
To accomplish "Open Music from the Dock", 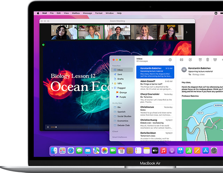I will click(x=163, y=151).
